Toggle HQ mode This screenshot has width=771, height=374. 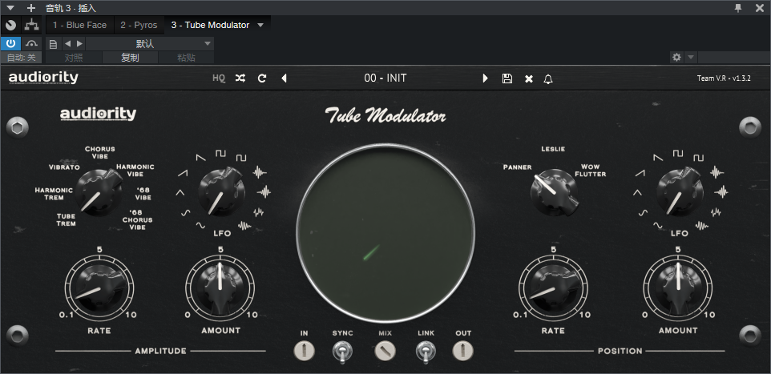[219, 78]
